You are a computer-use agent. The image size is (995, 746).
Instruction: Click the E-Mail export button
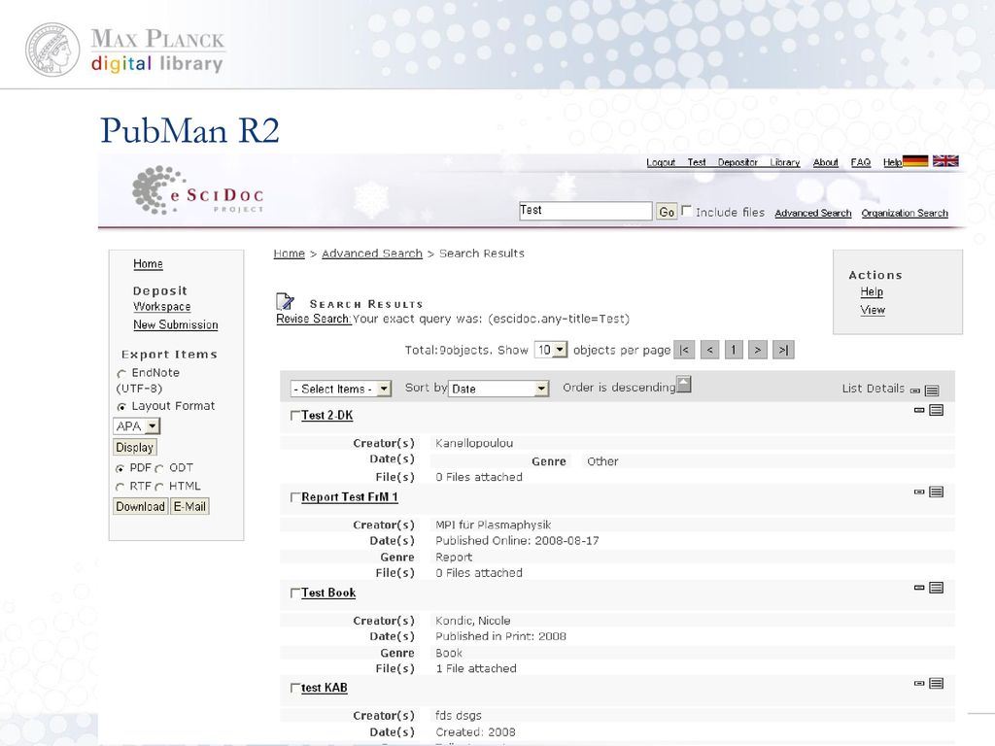189,506
